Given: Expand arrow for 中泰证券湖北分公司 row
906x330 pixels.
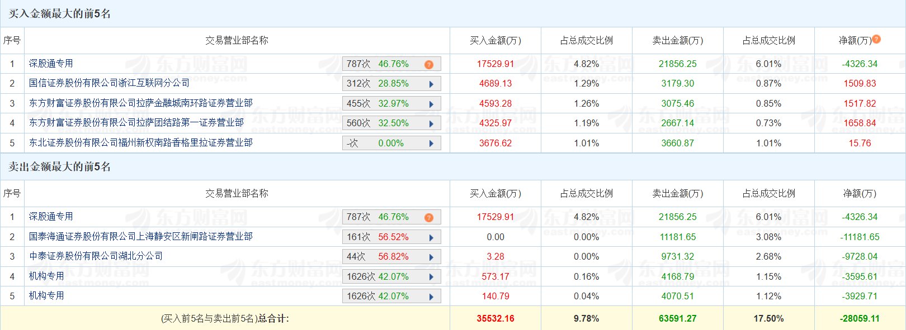Looking at the screenshot, I should (x=431, y=257).
